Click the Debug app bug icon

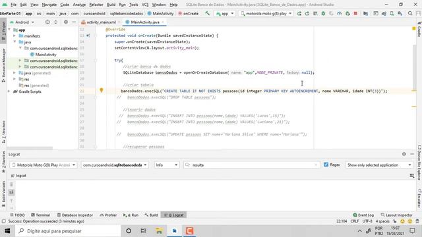pos(323,13)
